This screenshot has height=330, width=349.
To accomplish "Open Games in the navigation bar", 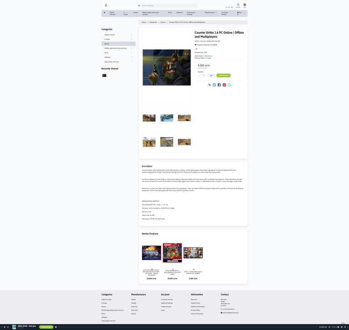I will click(x=135, y=12).
